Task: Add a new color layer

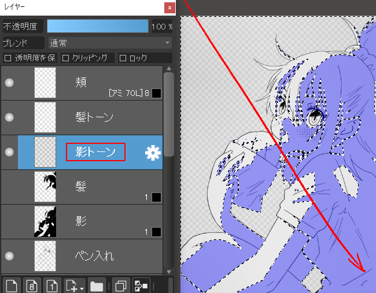Action: pyautogui.click(x=12, y=285)
